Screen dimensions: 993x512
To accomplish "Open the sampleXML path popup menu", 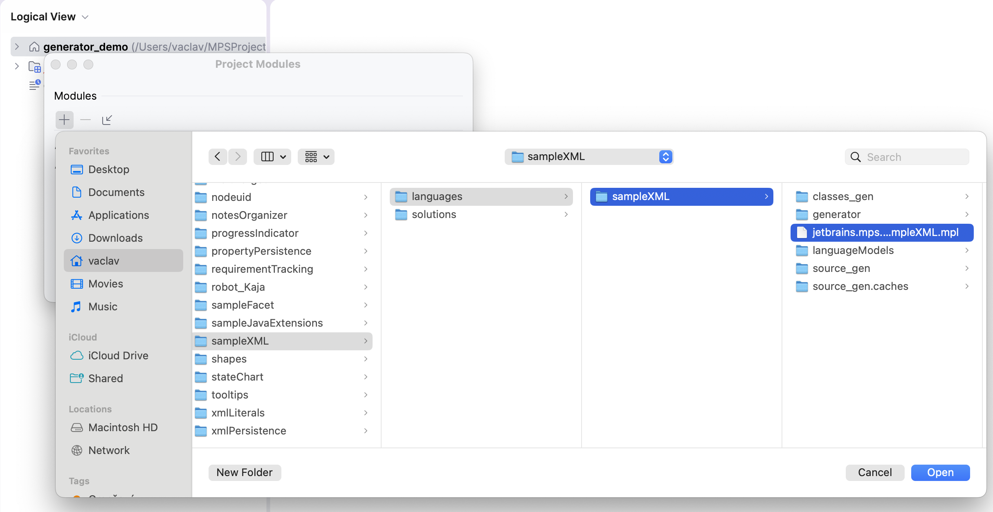I will coord(589,157).
